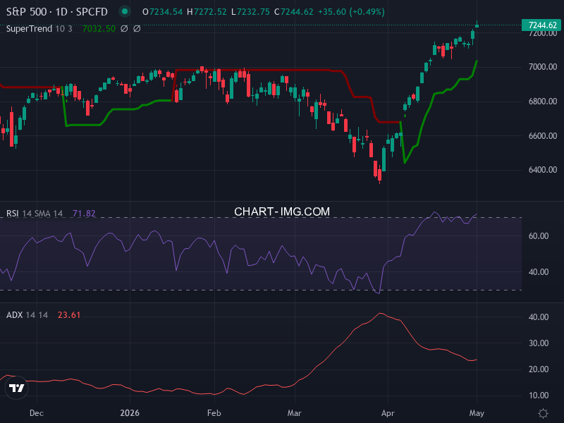Viewport: 564px width, 423px height.
Task: Click second null symbol after SuperTrend value
Action: click(x=137, y=28)
